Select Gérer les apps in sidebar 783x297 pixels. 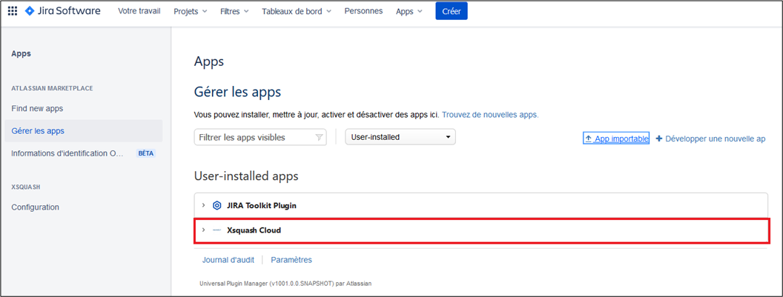(x=84, y=131)
